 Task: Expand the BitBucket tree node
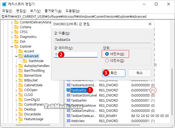(x=16, y=81)
